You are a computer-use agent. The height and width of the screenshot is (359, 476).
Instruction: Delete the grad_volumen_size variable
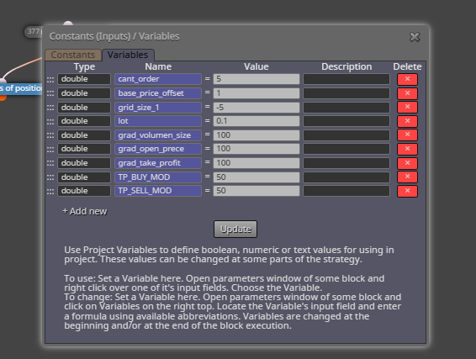(407, 135)
